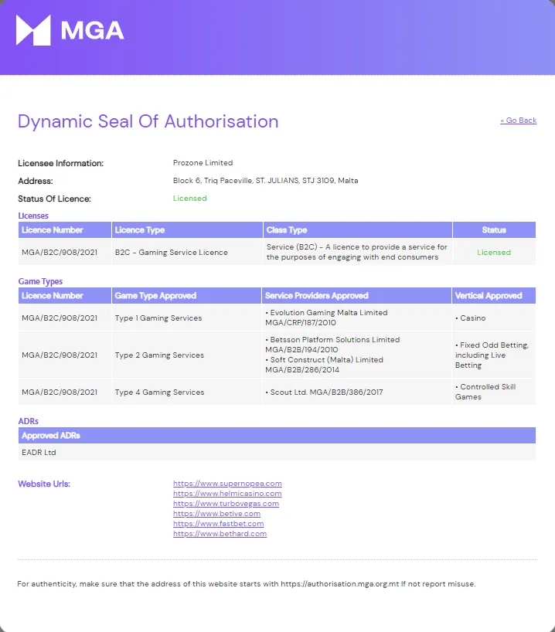Screen dimensions: 555x632
Task: Select the Type 4 Gaming Services cell
Action: [x=159, y=392]
